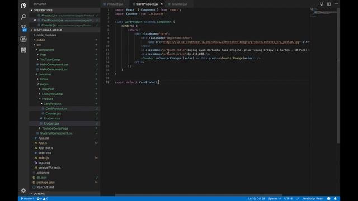
Task: Switch to the Product.jsx tab
Action: coord(115,4)
